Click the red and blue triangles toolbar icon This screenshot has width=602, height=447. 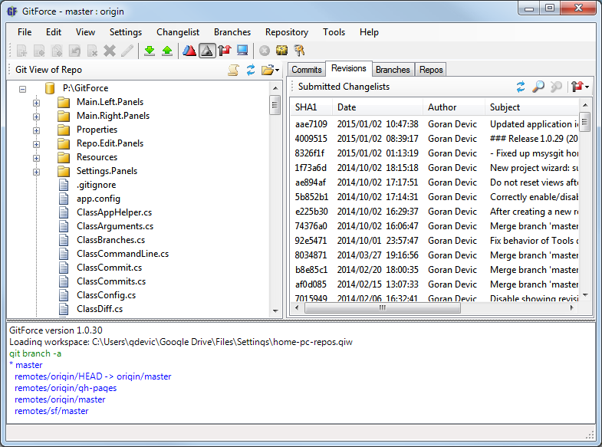(189, 51)
